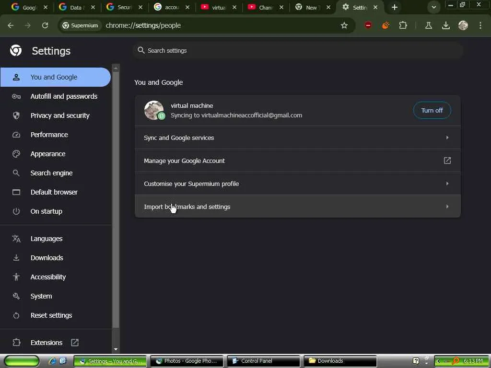Image resolution: width=491 pixels, height=368 pixels.
Task: Select You and Google in sidebar
Action: [56, 77]
